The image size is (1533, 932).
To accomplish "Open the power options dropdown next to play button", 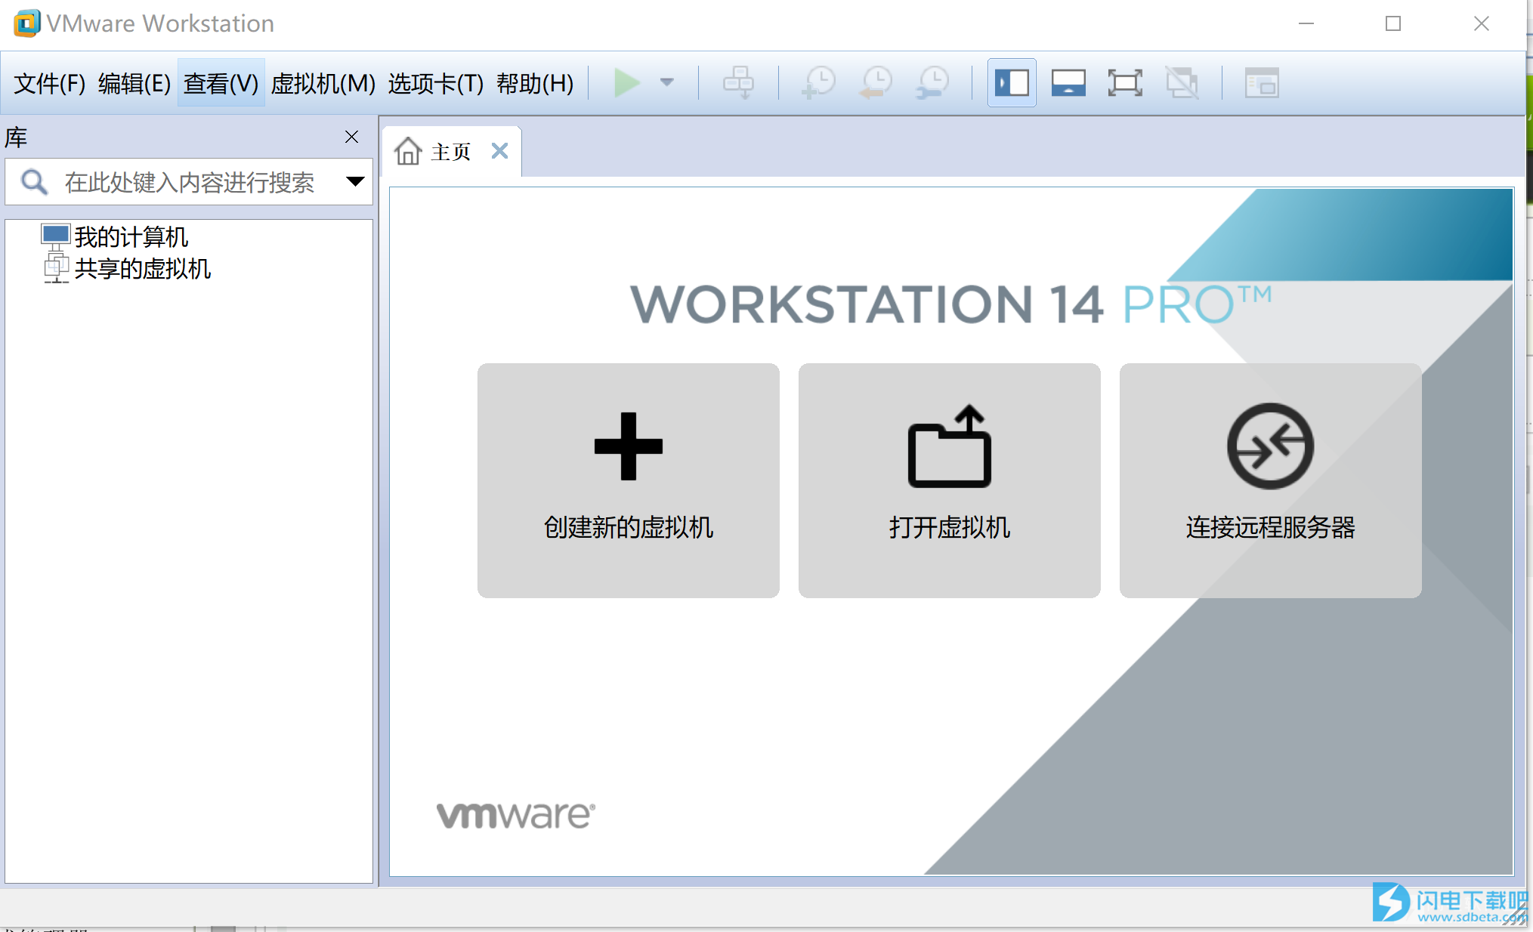I will (666, 82).
